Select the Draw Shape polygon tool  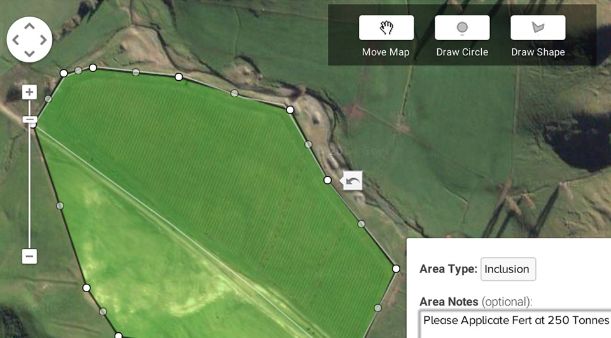pyautogui.click(x=538, y=27)
